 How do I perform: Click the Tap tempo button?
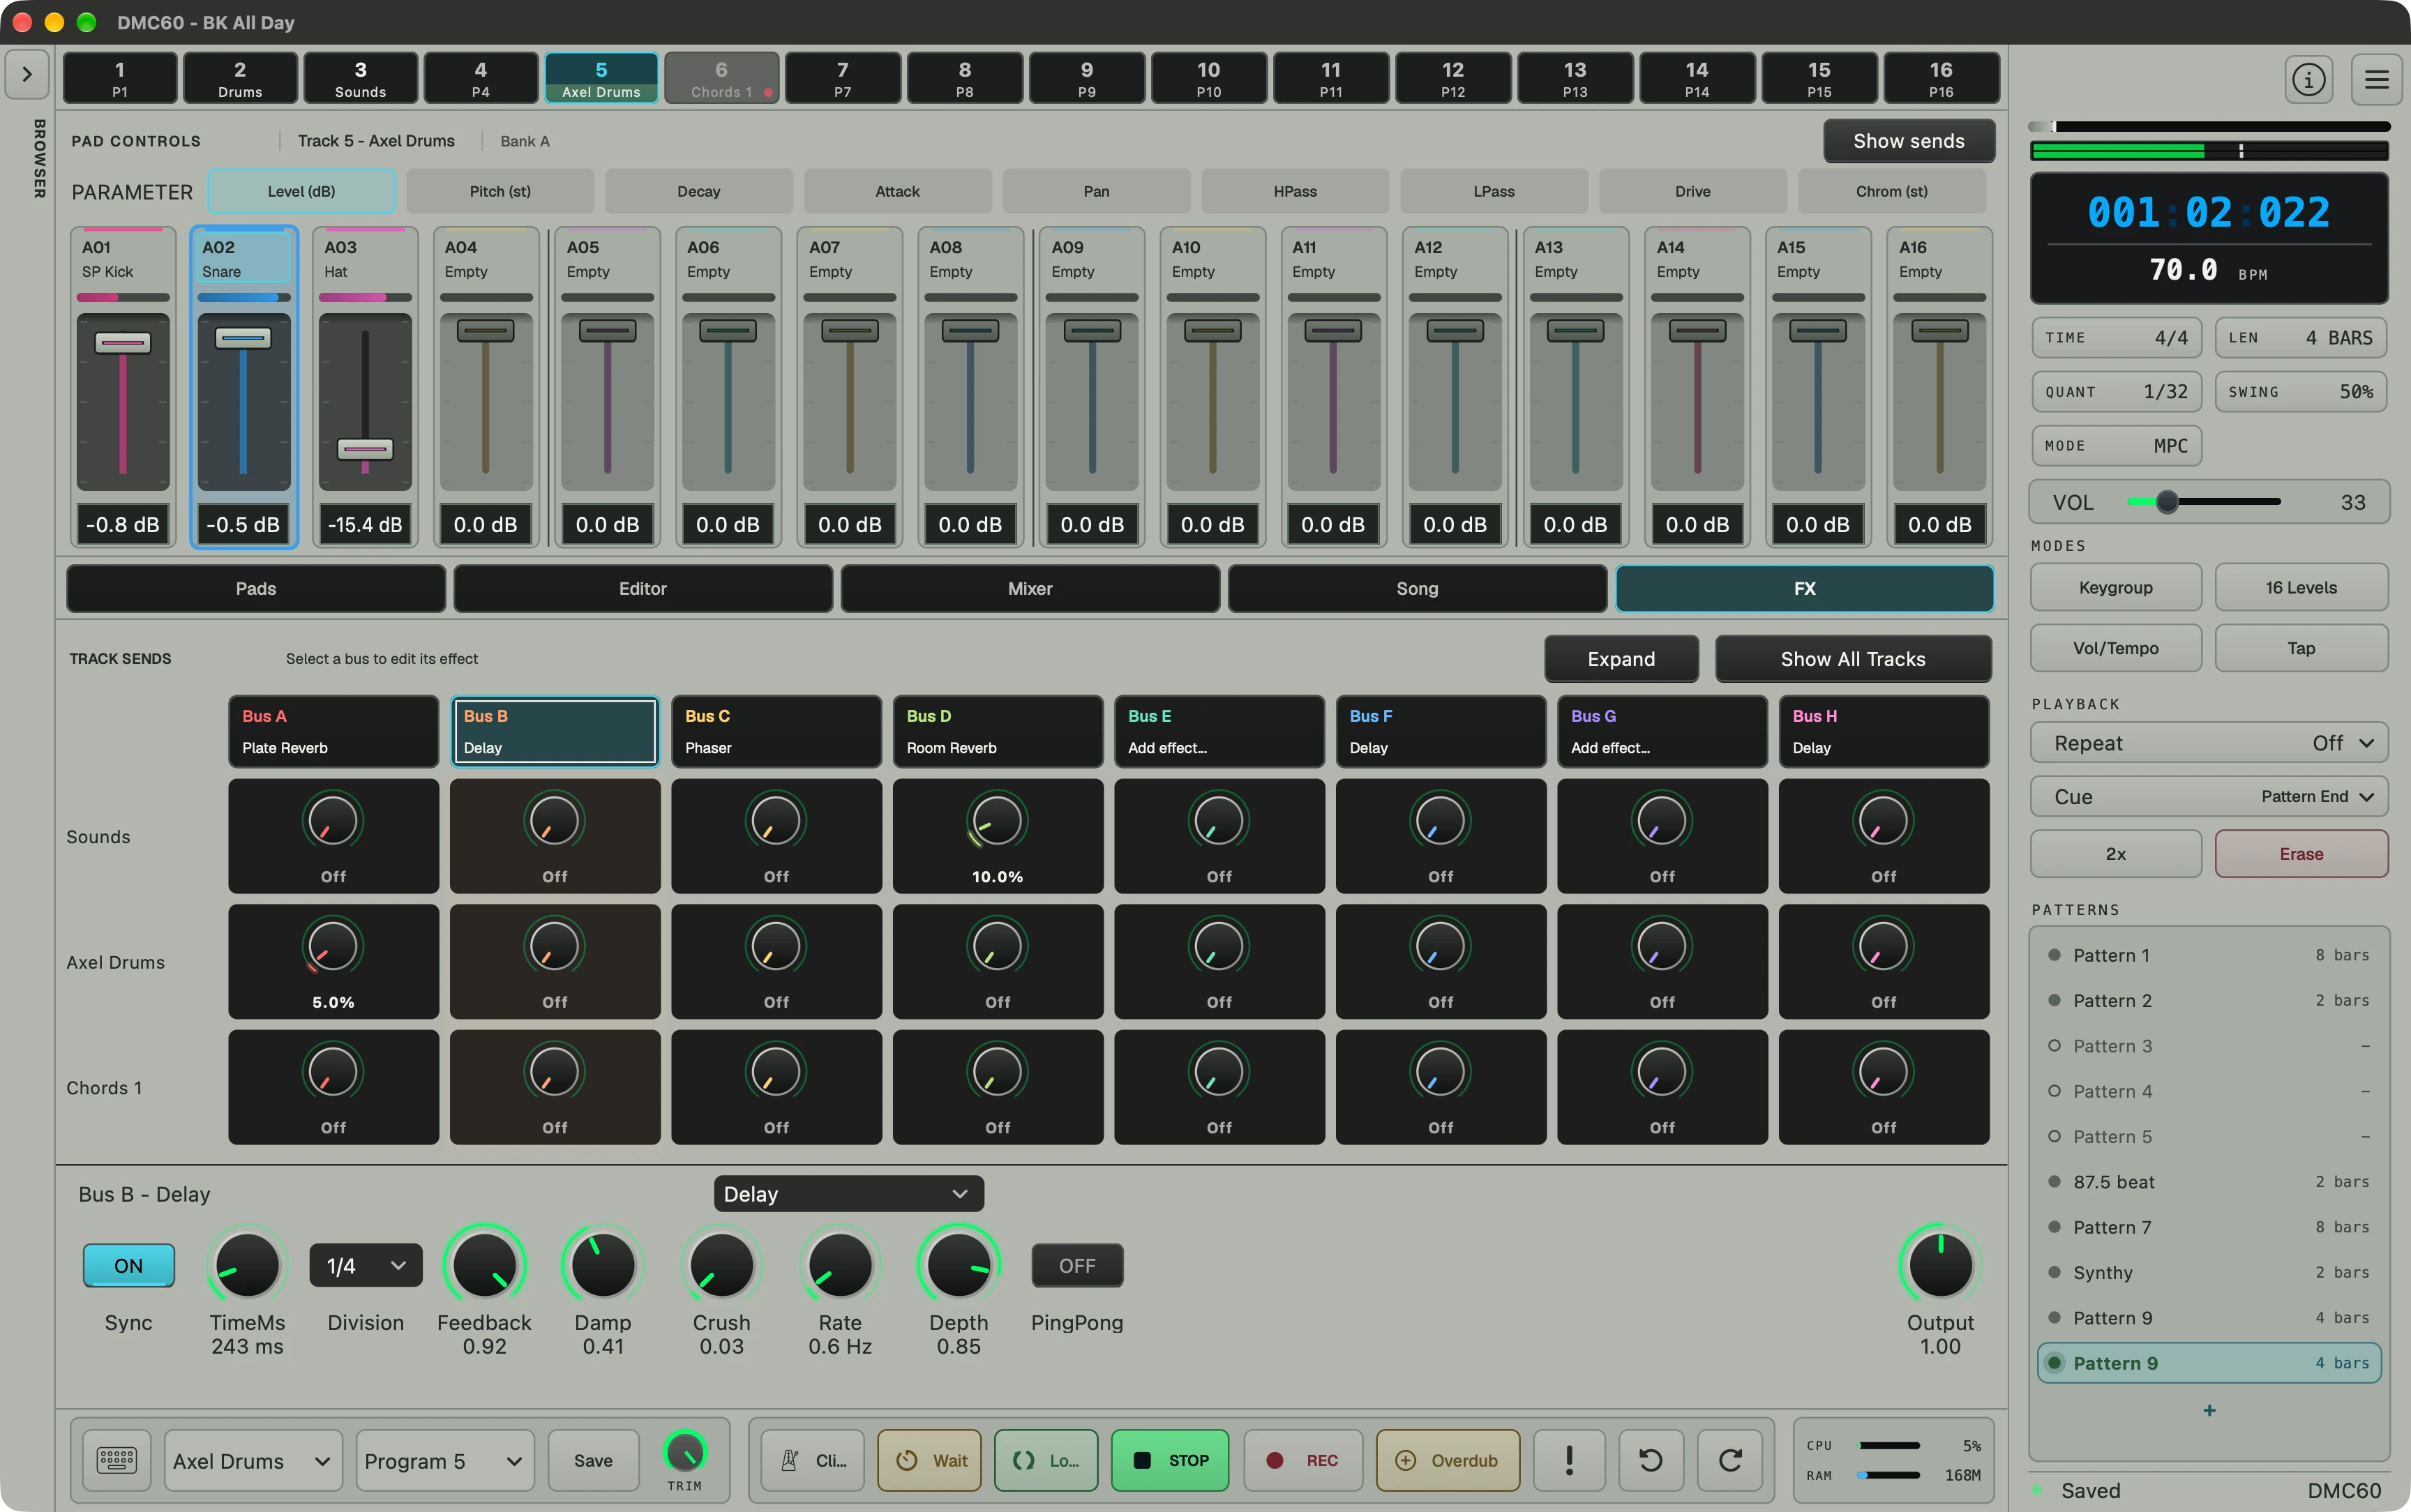coord(2301,648)
